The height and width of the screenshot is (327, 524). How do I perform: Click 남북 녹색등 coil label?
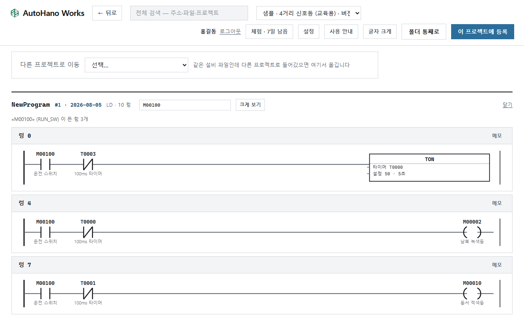472,242
